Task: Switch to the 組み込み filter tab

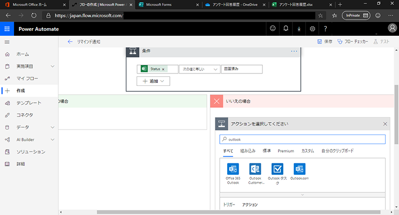Action: 248,151
